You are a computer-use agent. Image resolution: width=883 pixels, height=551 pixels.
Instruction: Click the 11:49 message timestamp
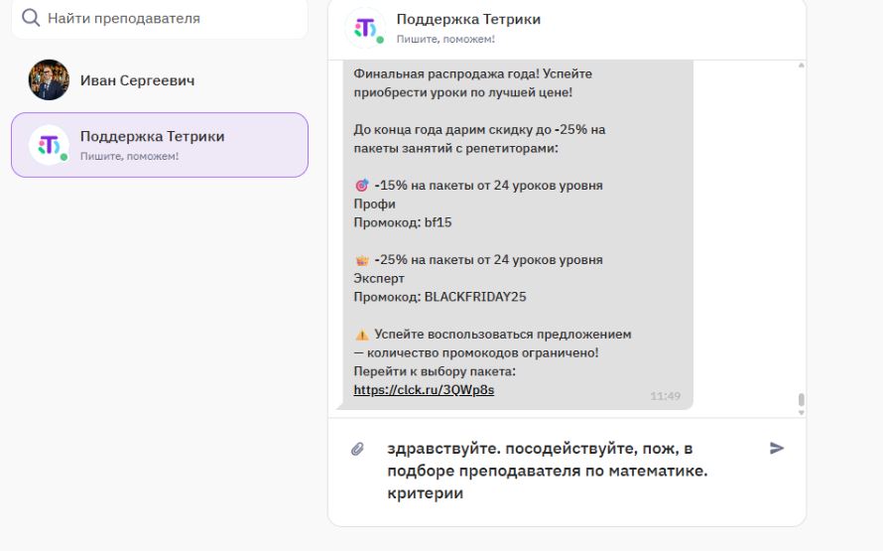665,396
